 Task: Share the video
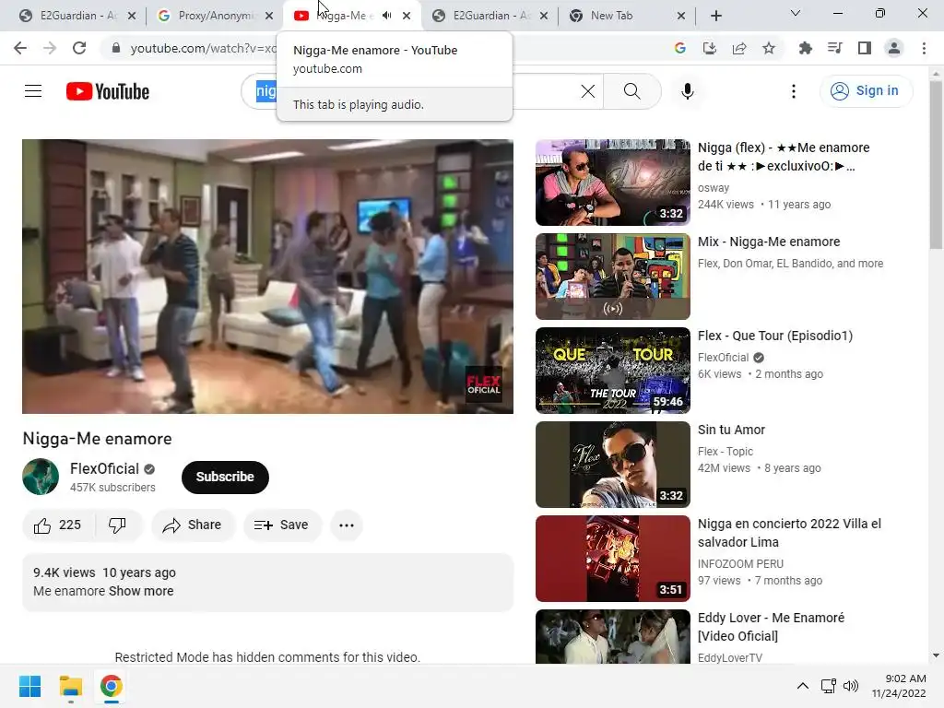193,525
